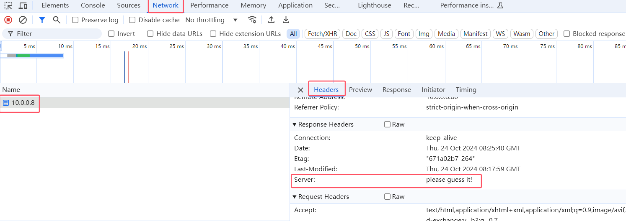Viewport: 626px width, 221px height.
Task: Go to the Sources tab
Action: coord(129,5)
